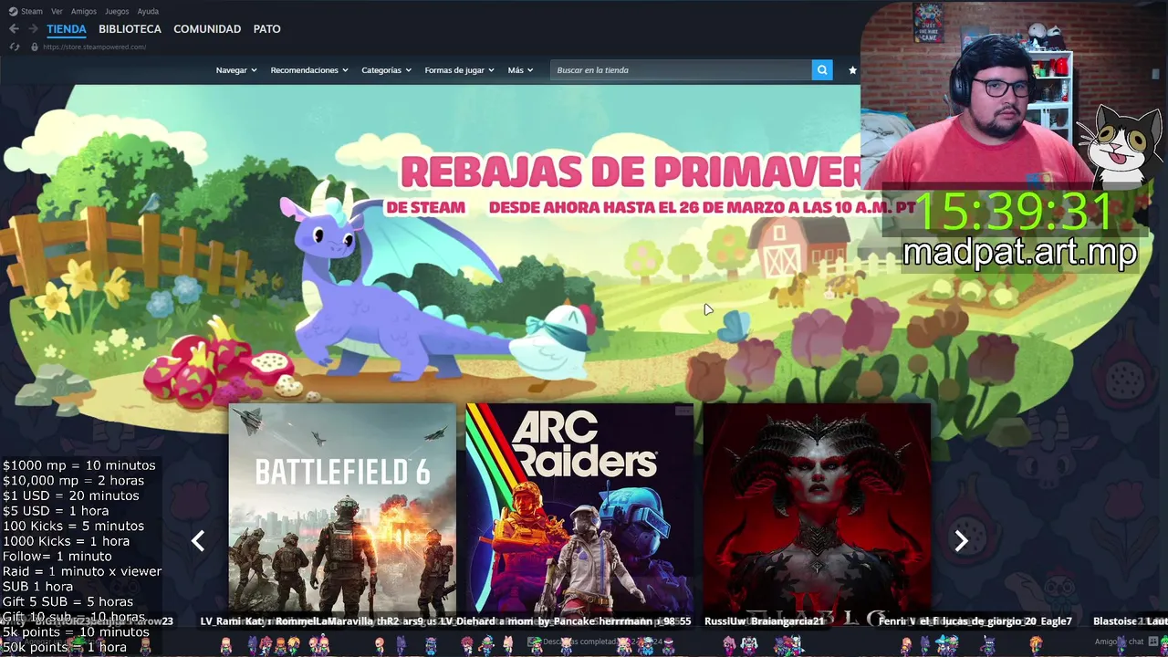1168x657 pixels.
Task: Show next featured games with right arrow
Action: point(961,541)
